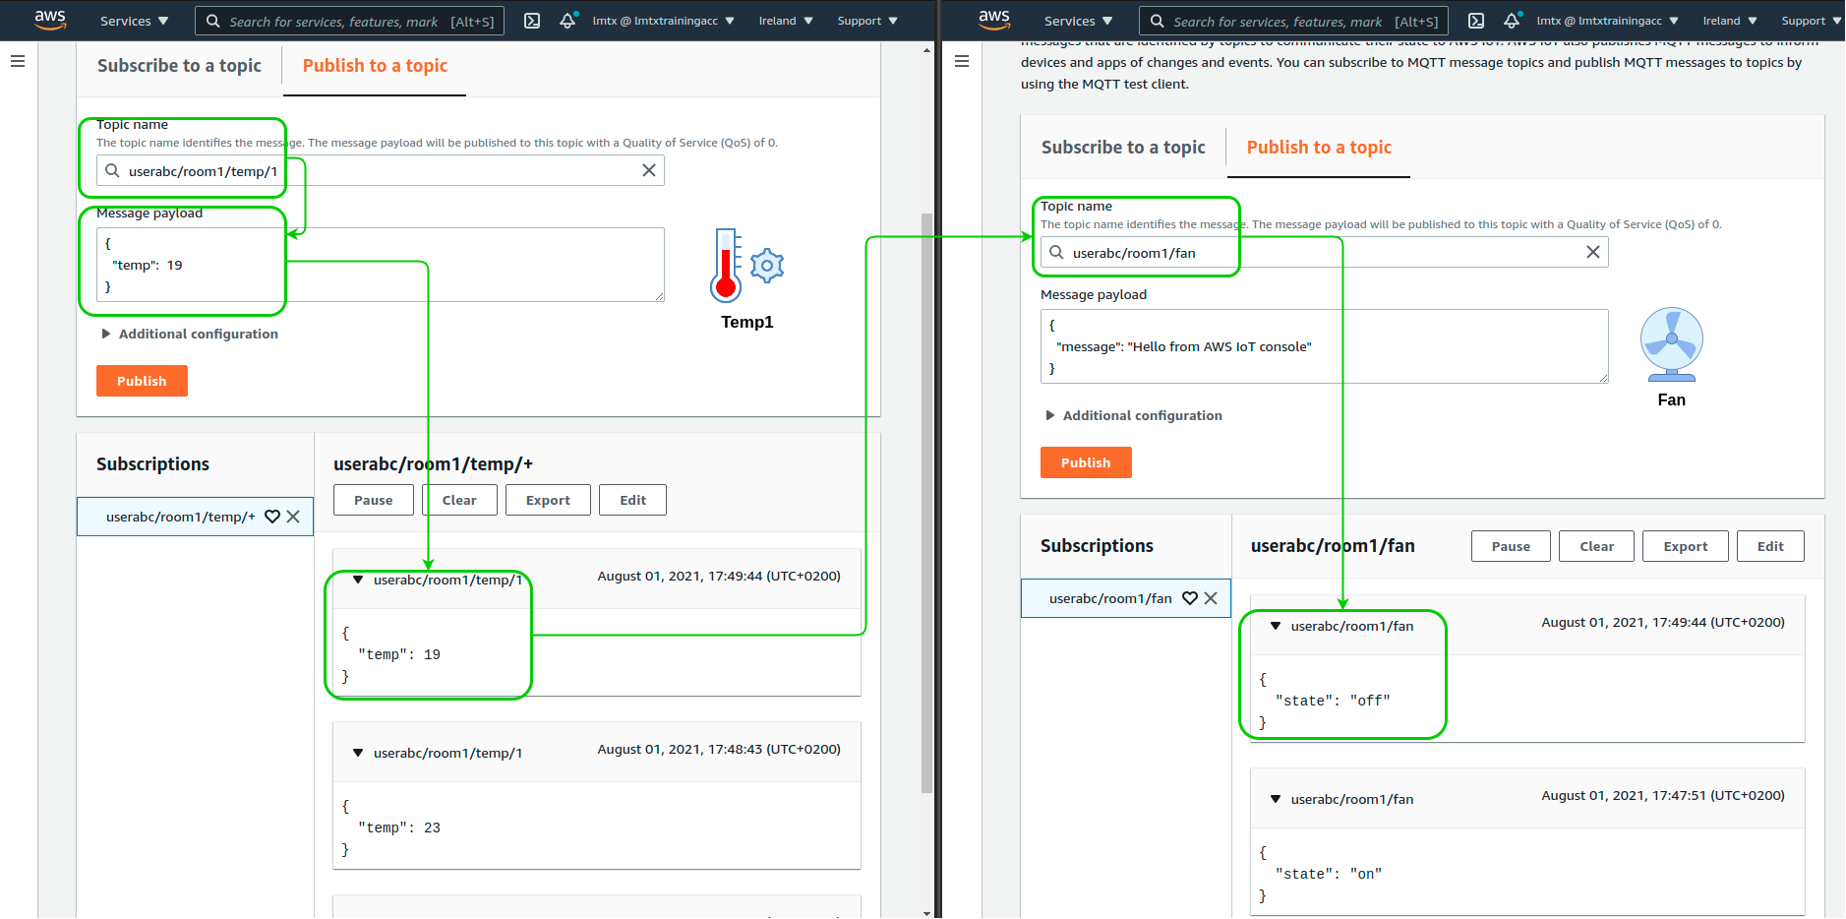Click message payload box with temp 19
Screen dimensions: 1846x919
tap(381, 265)
